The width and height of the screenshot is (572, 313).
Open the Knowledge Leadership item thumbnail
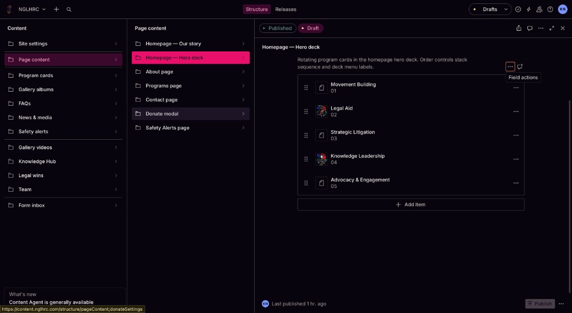point(321,159)
